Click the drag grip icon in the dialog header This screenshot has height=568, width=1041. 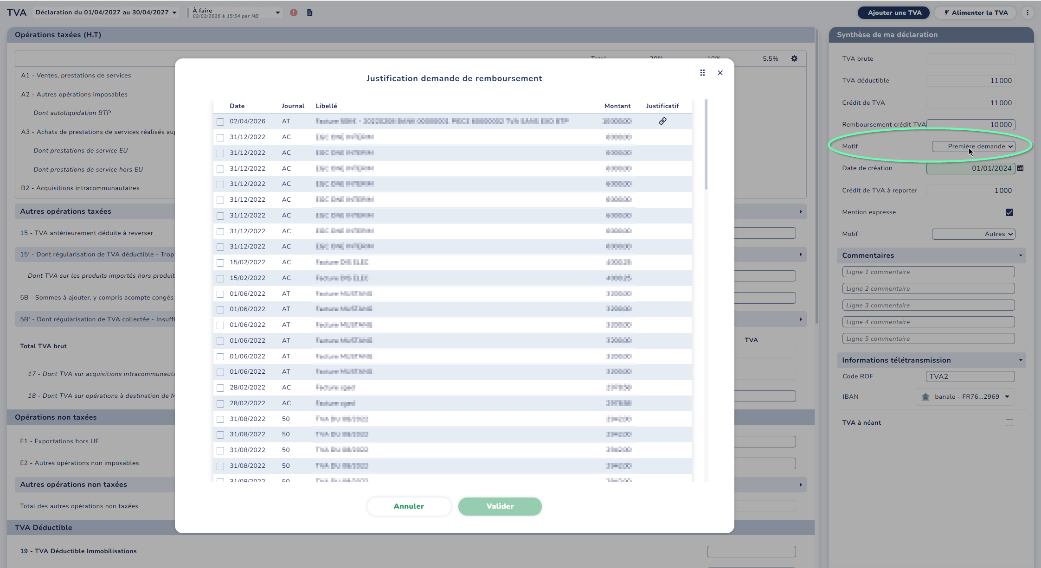[x=702, y=73]
